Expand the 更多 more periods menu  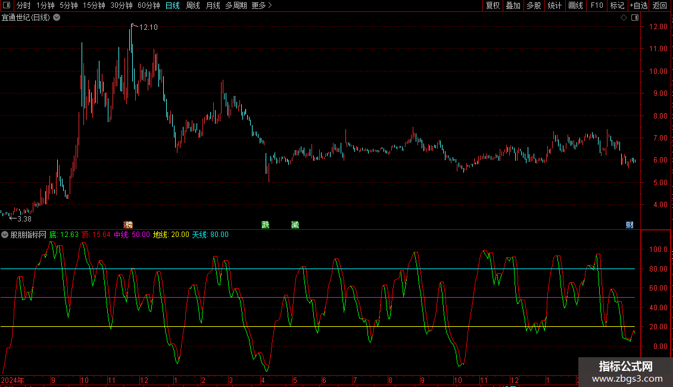pyautogui.click(x=262, y=5)
